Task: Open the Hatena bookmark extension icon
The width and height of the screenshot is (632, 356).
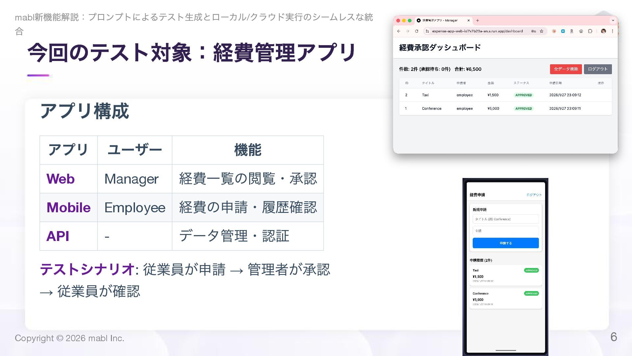Action: [563, 31]
